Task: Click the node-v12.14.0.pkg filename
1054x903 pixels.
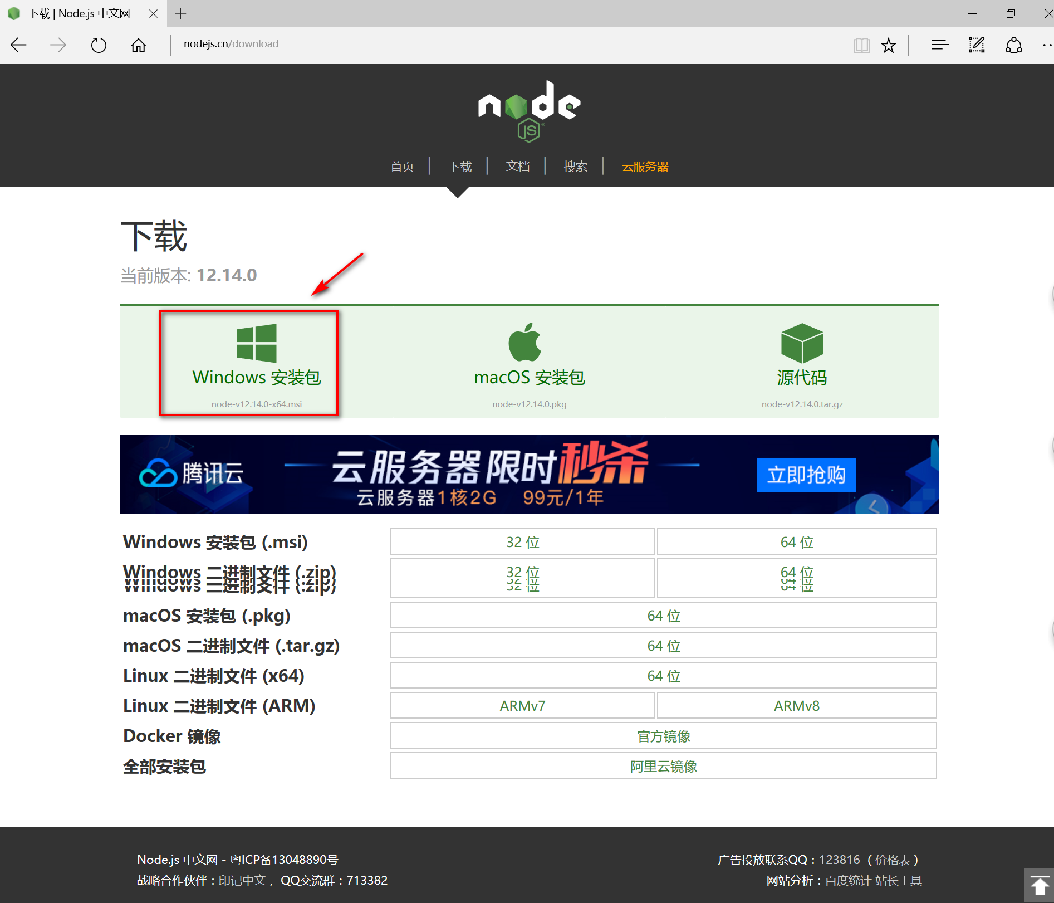Action: 530,404
